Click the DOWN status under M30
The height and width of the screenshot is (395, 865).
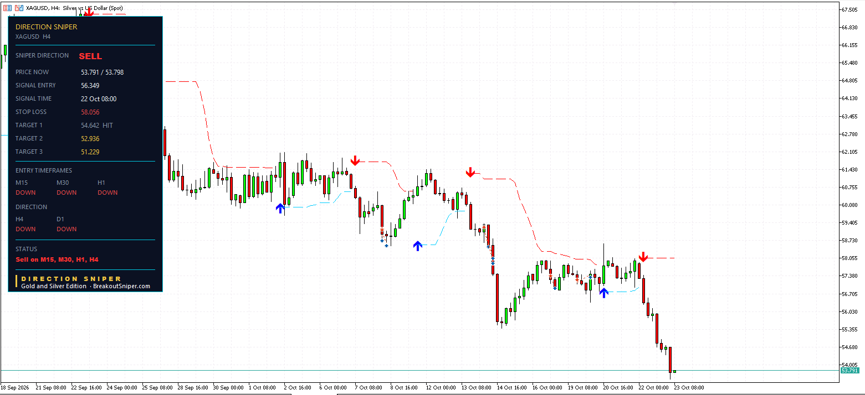click(66, 193)
